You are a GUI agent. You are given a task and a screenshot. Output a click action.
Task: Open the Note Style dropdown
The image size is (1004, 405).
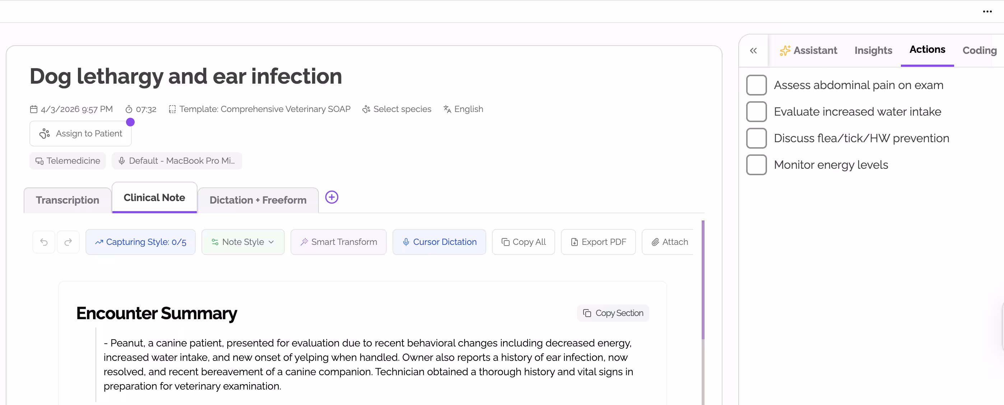pyautogui.click(x=243, y=242)
